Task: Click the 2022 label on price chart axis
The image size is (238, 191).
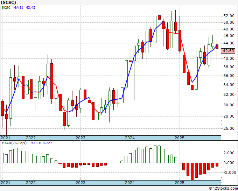Action: [x=31, y=138]
